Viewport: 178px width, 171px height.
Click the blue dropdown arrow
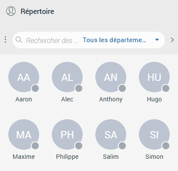coord(157,40)
